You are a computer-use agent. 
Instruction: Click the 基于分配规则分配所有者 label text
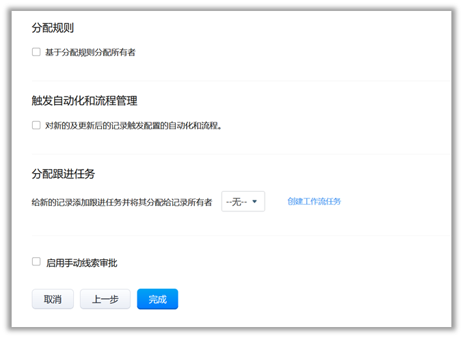point(90,52)
